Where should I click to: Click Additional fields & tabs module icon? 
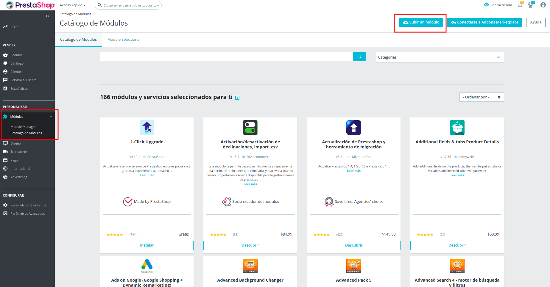point(457,128)
